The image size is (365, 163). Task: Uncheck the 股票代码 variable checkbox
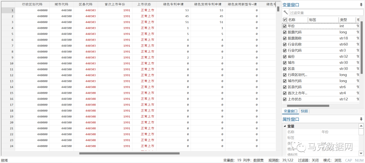[285, 32]
